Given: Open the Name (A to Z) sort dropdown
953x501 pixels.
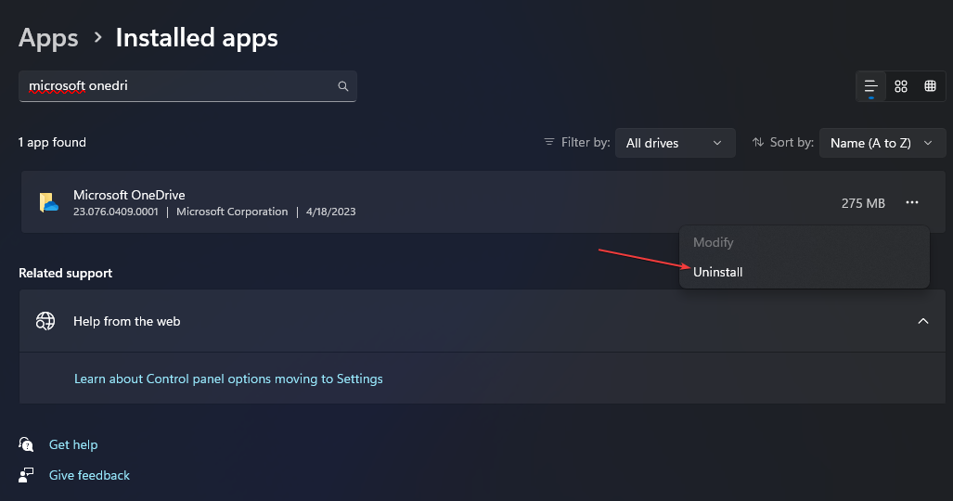Looking at the screenshot, I should (x=882, y=143).
